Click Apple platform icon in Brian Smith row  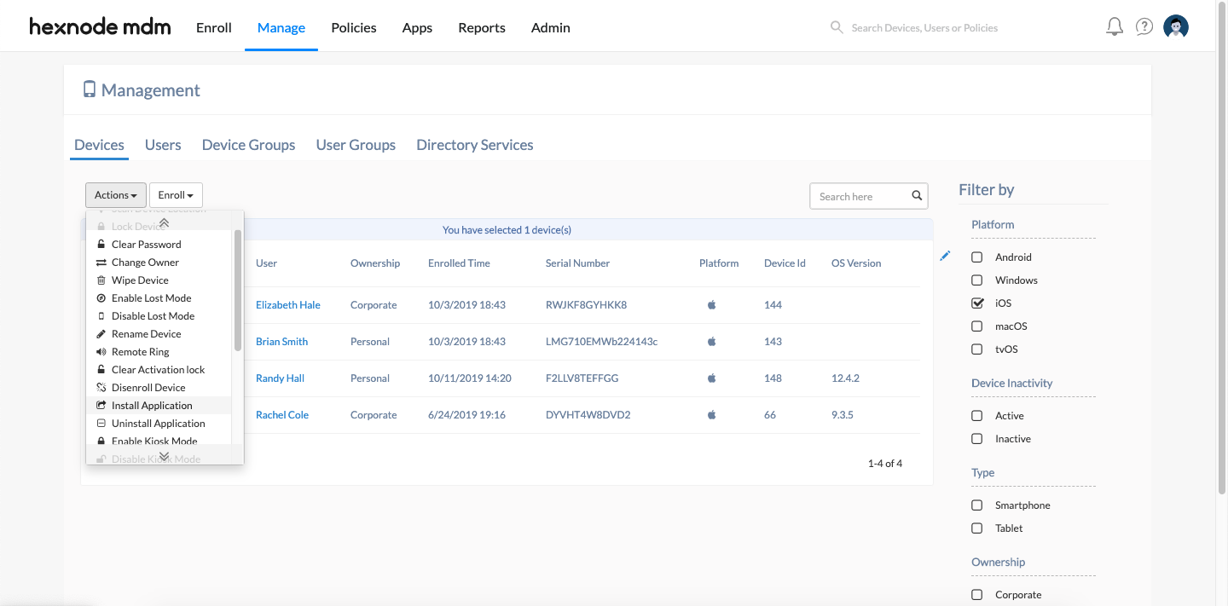tap(712, 341)
